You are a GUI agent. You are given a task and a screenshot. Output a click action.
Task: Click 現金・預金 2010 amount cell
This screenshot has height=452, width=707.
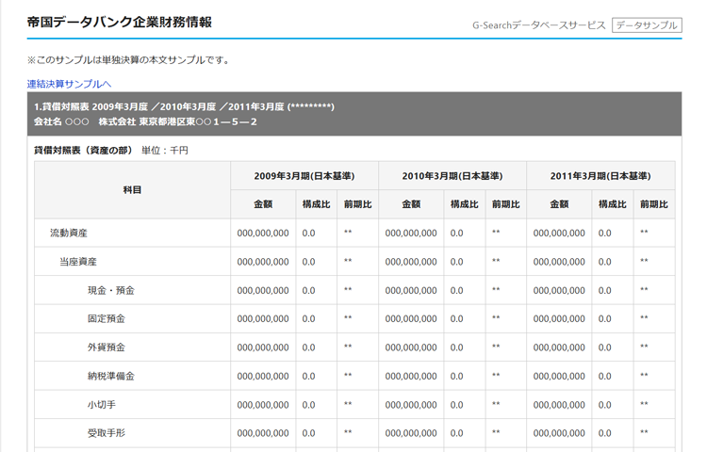pyautogui.click(x=411, y=290)
